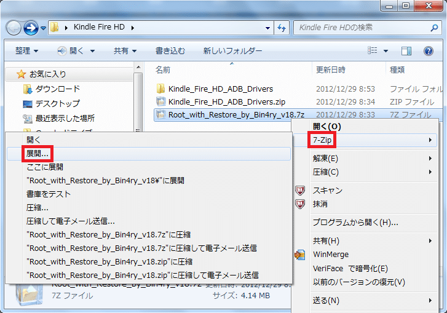The image size is (447, 313).
Task: Open the 整理 toolbar menu
Action: tap(26, 51)
